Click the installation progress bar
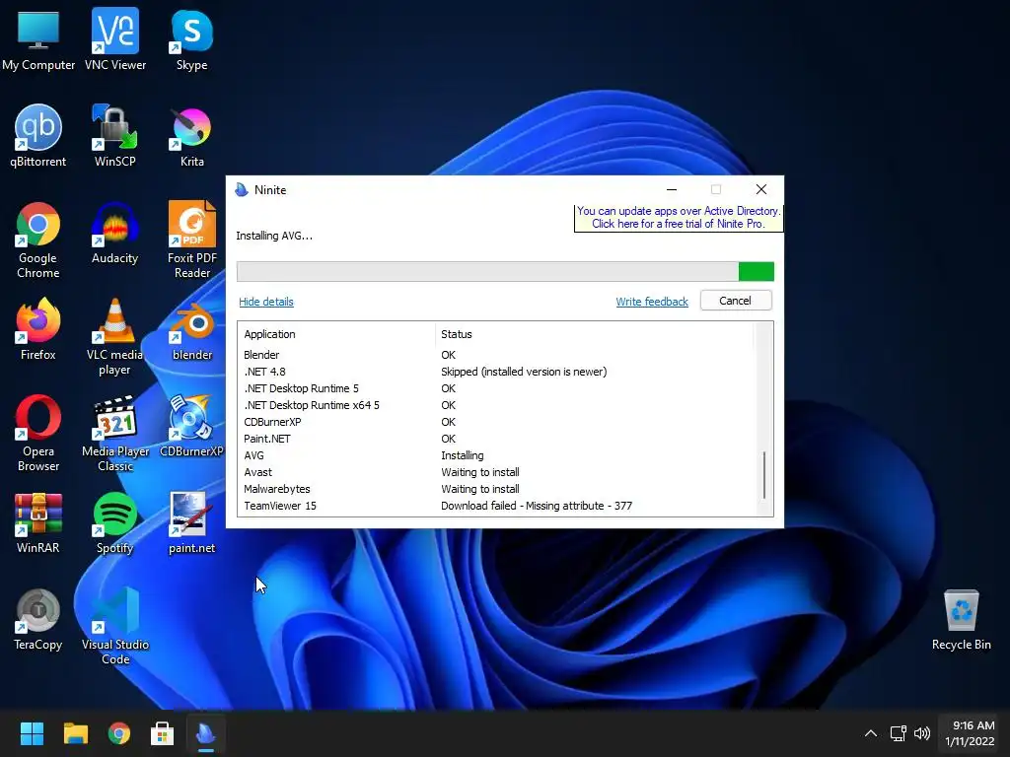Image resolution: width=1010 pixels, height=757 pixels. [x=505, y=272]
